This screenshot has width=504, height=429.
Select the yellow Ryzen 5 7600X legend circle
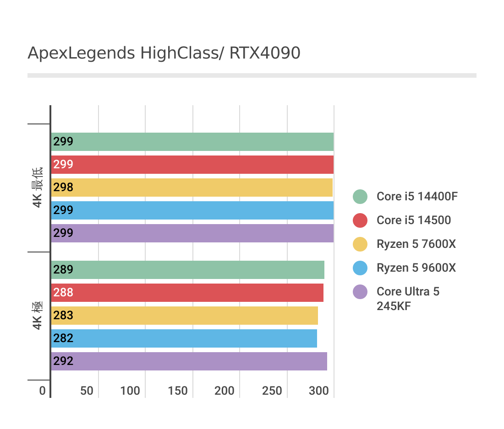click(360, 244)
